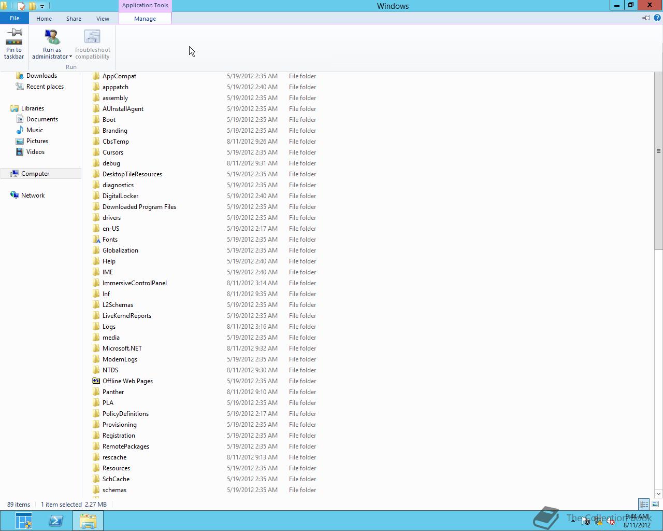Click the Properties quick access toolbar icon

pyautogui.click(x=21, y=6)
